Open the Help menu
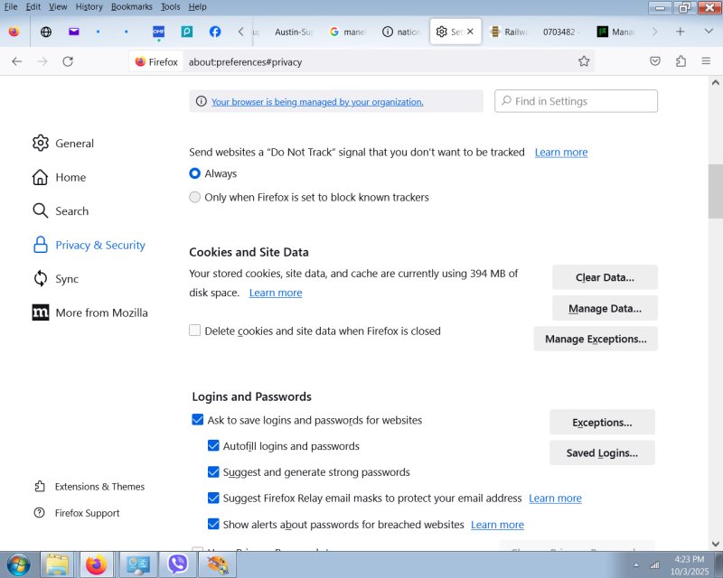The image size is (723, 578). pyautogui.click(x=197, y=6)
